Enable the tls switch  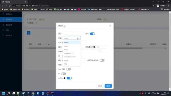tap(64, 74)
